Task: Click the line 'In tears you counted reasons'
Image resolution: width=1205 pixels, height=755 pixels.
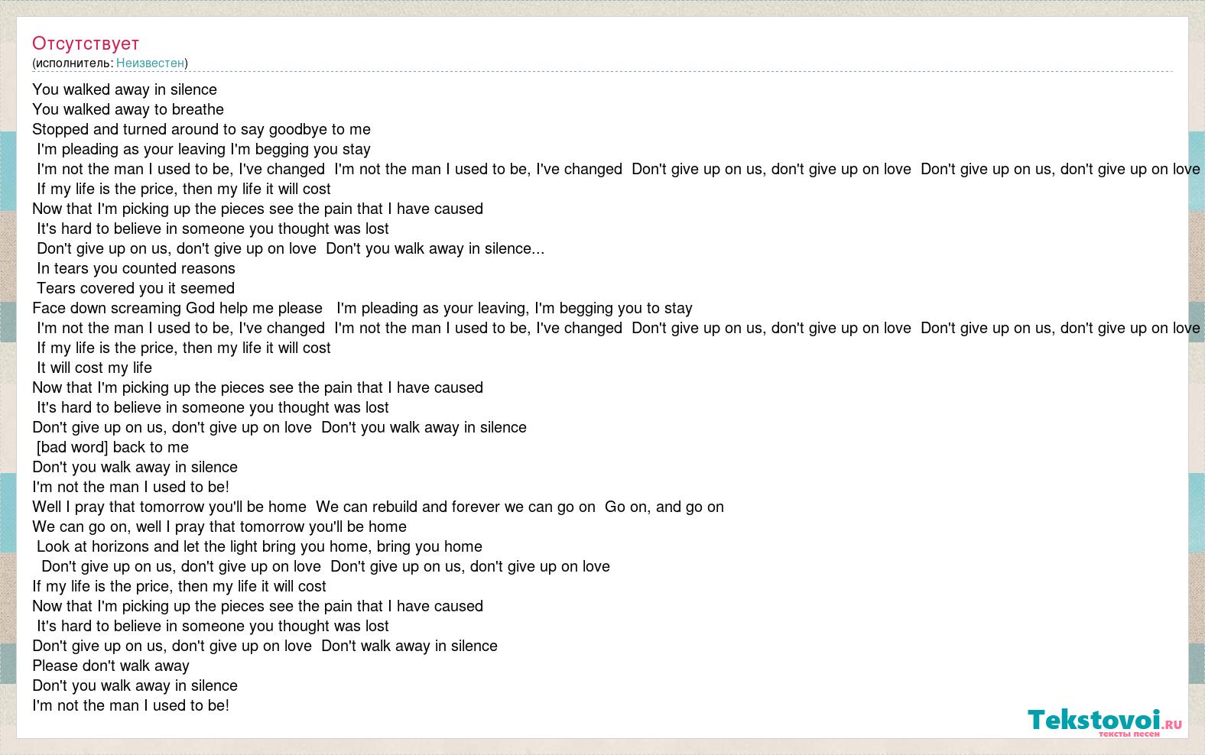Action: click(136, 268)
